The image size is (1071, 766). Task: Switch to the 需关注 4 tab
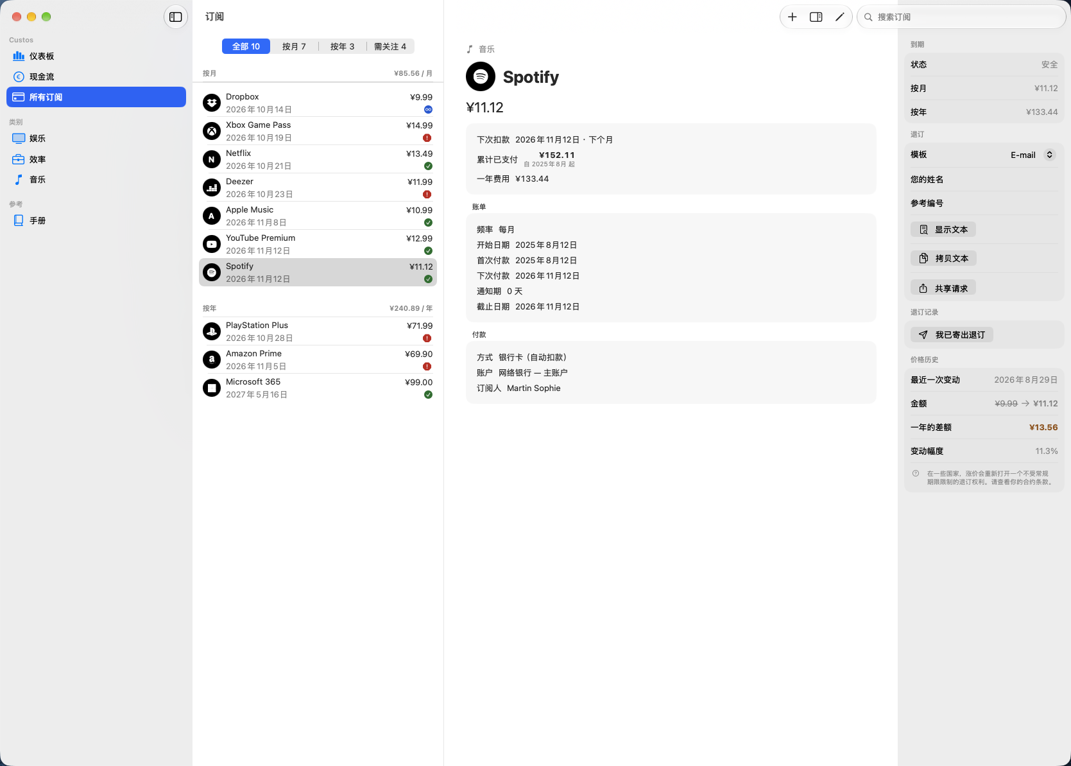tap(390, 46)
